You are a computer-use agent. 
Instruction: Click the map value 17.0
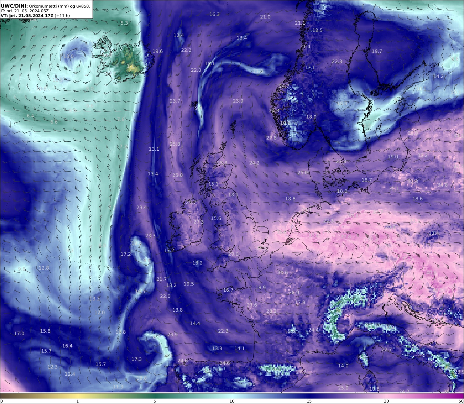point(19,334)
